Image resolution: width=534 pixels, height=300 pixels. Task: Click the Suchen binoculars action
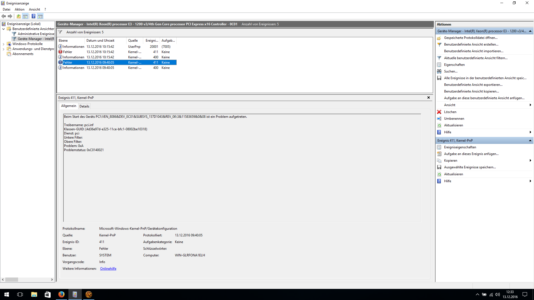click(451, 71)
